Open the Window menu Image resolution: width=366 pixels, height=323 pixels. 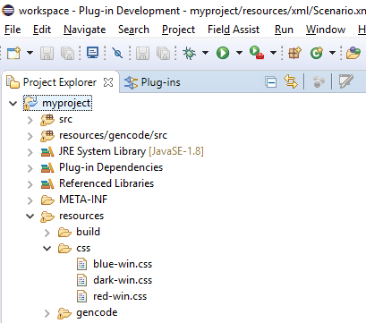(x=326, y=30)
